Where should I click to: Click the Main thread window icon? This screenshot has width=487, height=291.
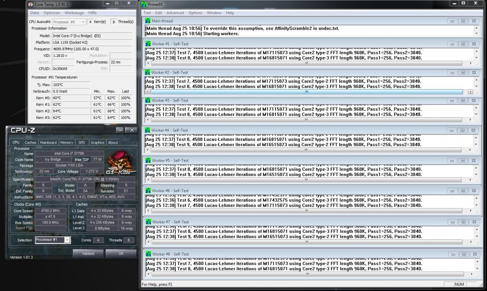coord(148,21)
